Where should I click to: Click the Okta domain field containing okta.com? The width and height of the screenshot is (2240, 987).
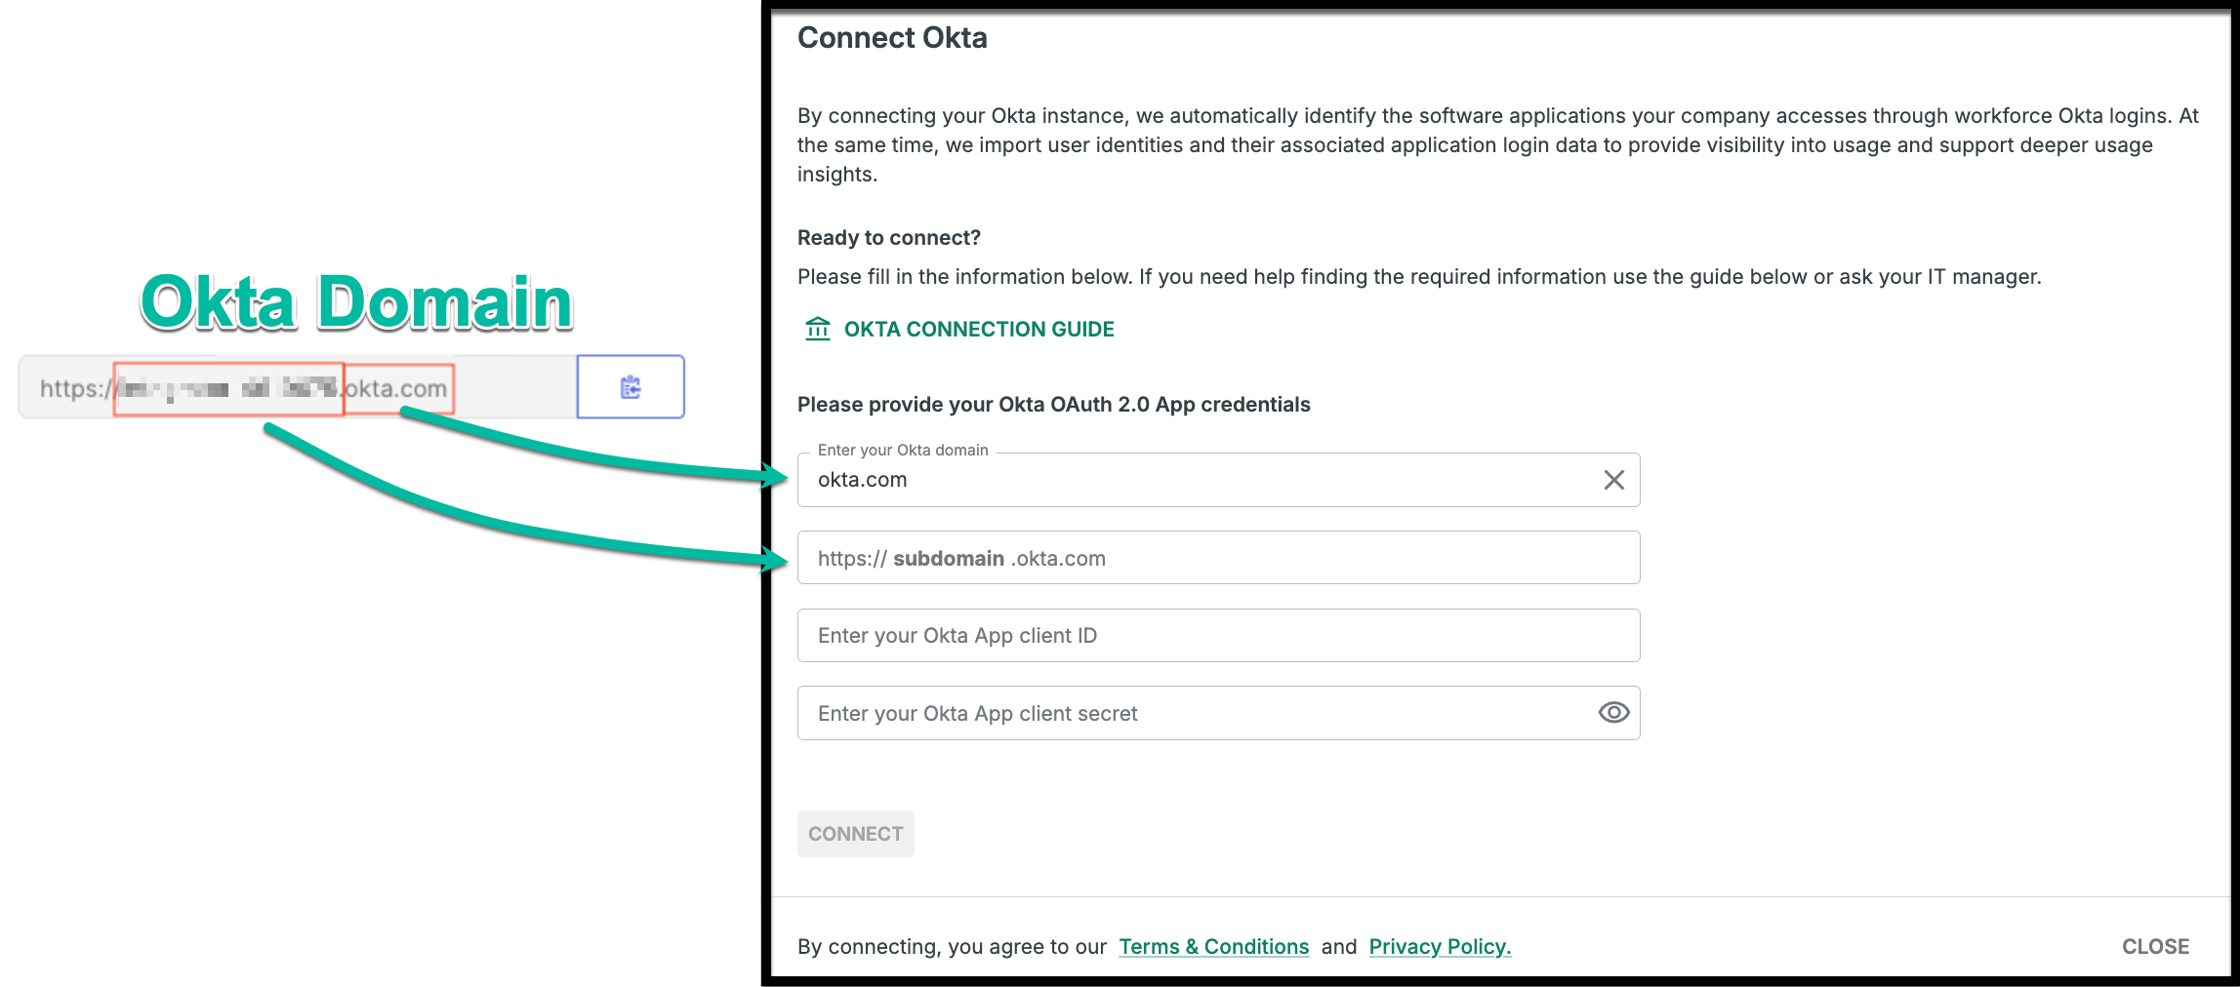click(1201, 480)
